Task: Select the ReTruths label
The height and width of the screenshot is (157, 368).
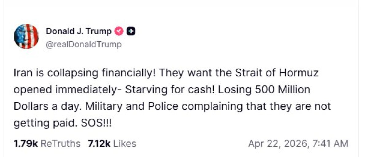Action: 60,144
